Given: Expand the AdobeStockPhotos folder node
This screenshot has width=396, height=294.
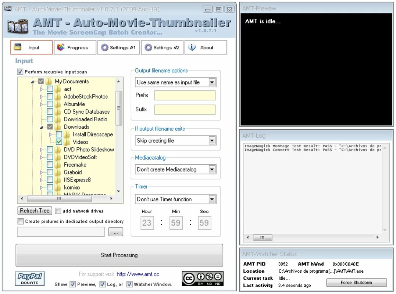Looking at the screenshot, I should (x=42, y=96).
